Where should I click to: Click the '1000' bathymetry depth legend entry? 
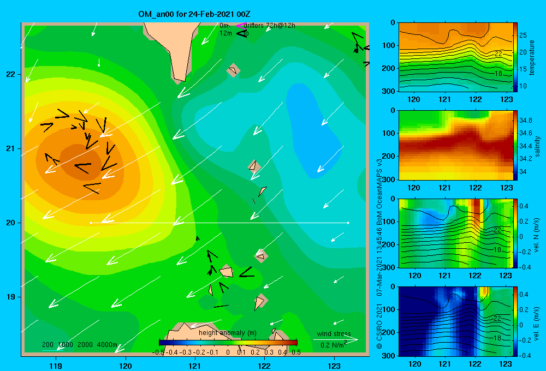click(x=66, y=345)
